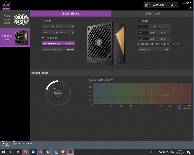Open the pink gem app in taskbar
194x155 pixels.
[x=41, y=152]
